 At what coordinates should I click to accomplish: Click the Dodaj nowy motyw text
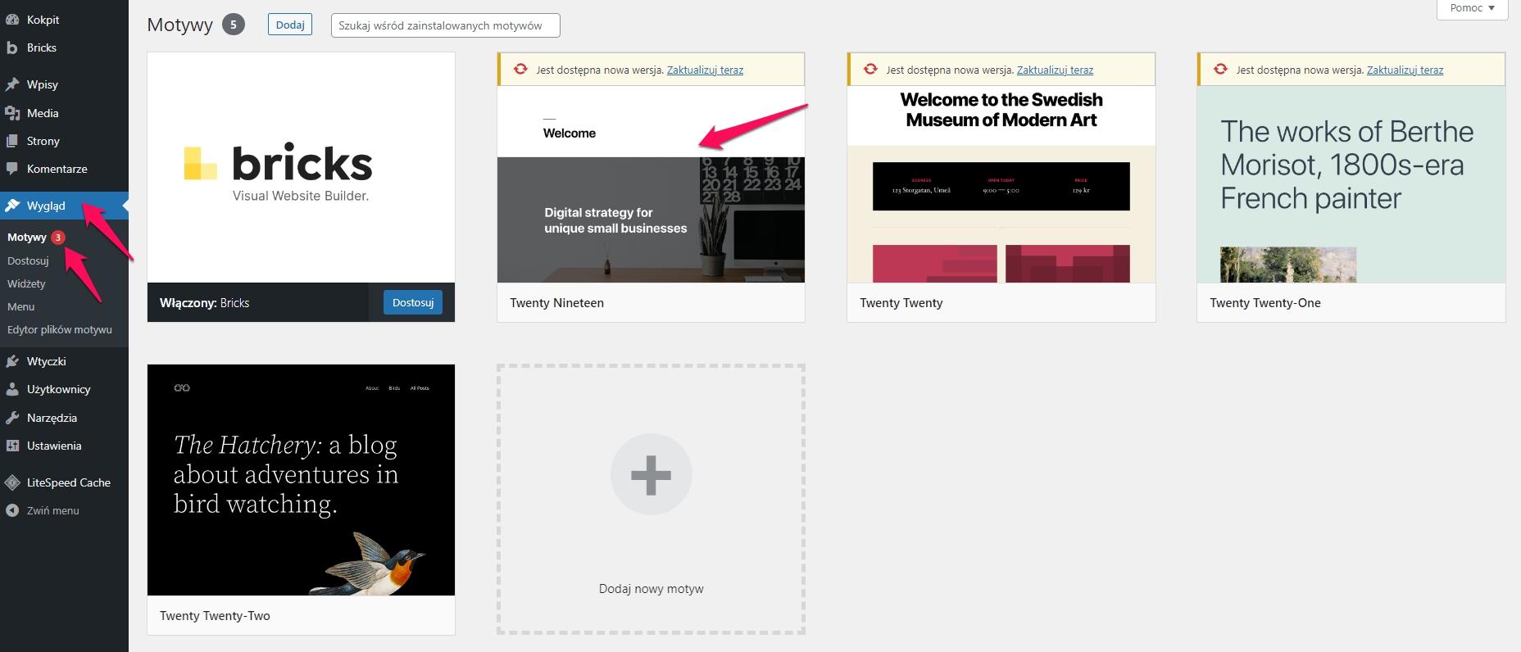click(x=652, y=589)
